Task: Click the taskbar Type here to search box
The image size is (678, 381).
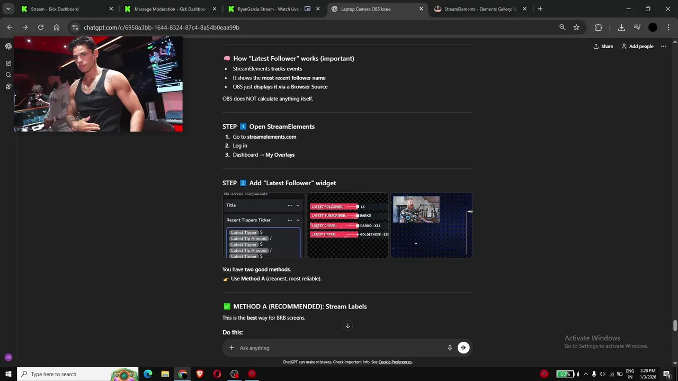Action: pyautogui.click(x=78, y=374)
